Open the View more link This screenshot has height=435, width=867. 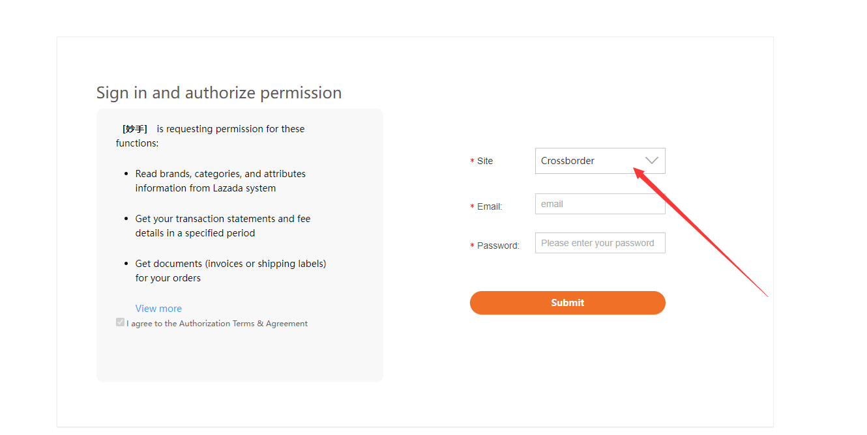click(x=158, y=309)
